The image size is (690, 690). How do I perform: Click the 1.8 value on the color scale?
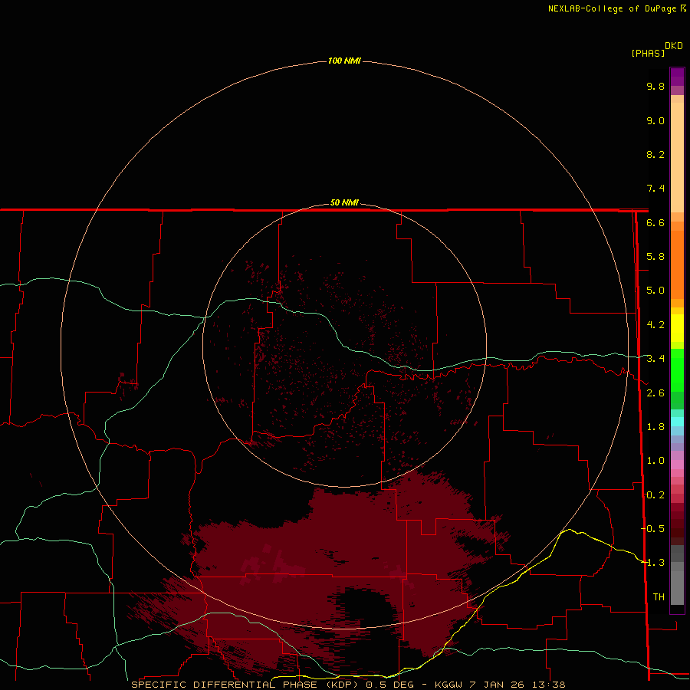[655, 427]
